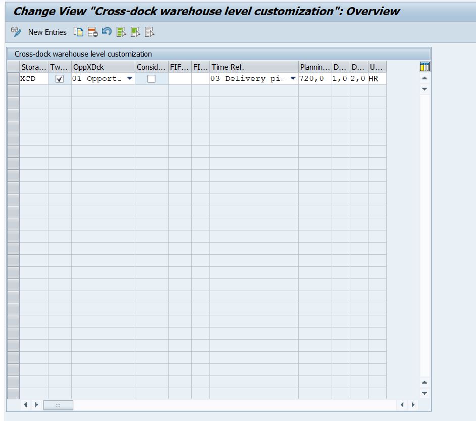Viewport: 476px width, 421px height.
Task: Click the XCD storage cell
Action: coord(34,79)
